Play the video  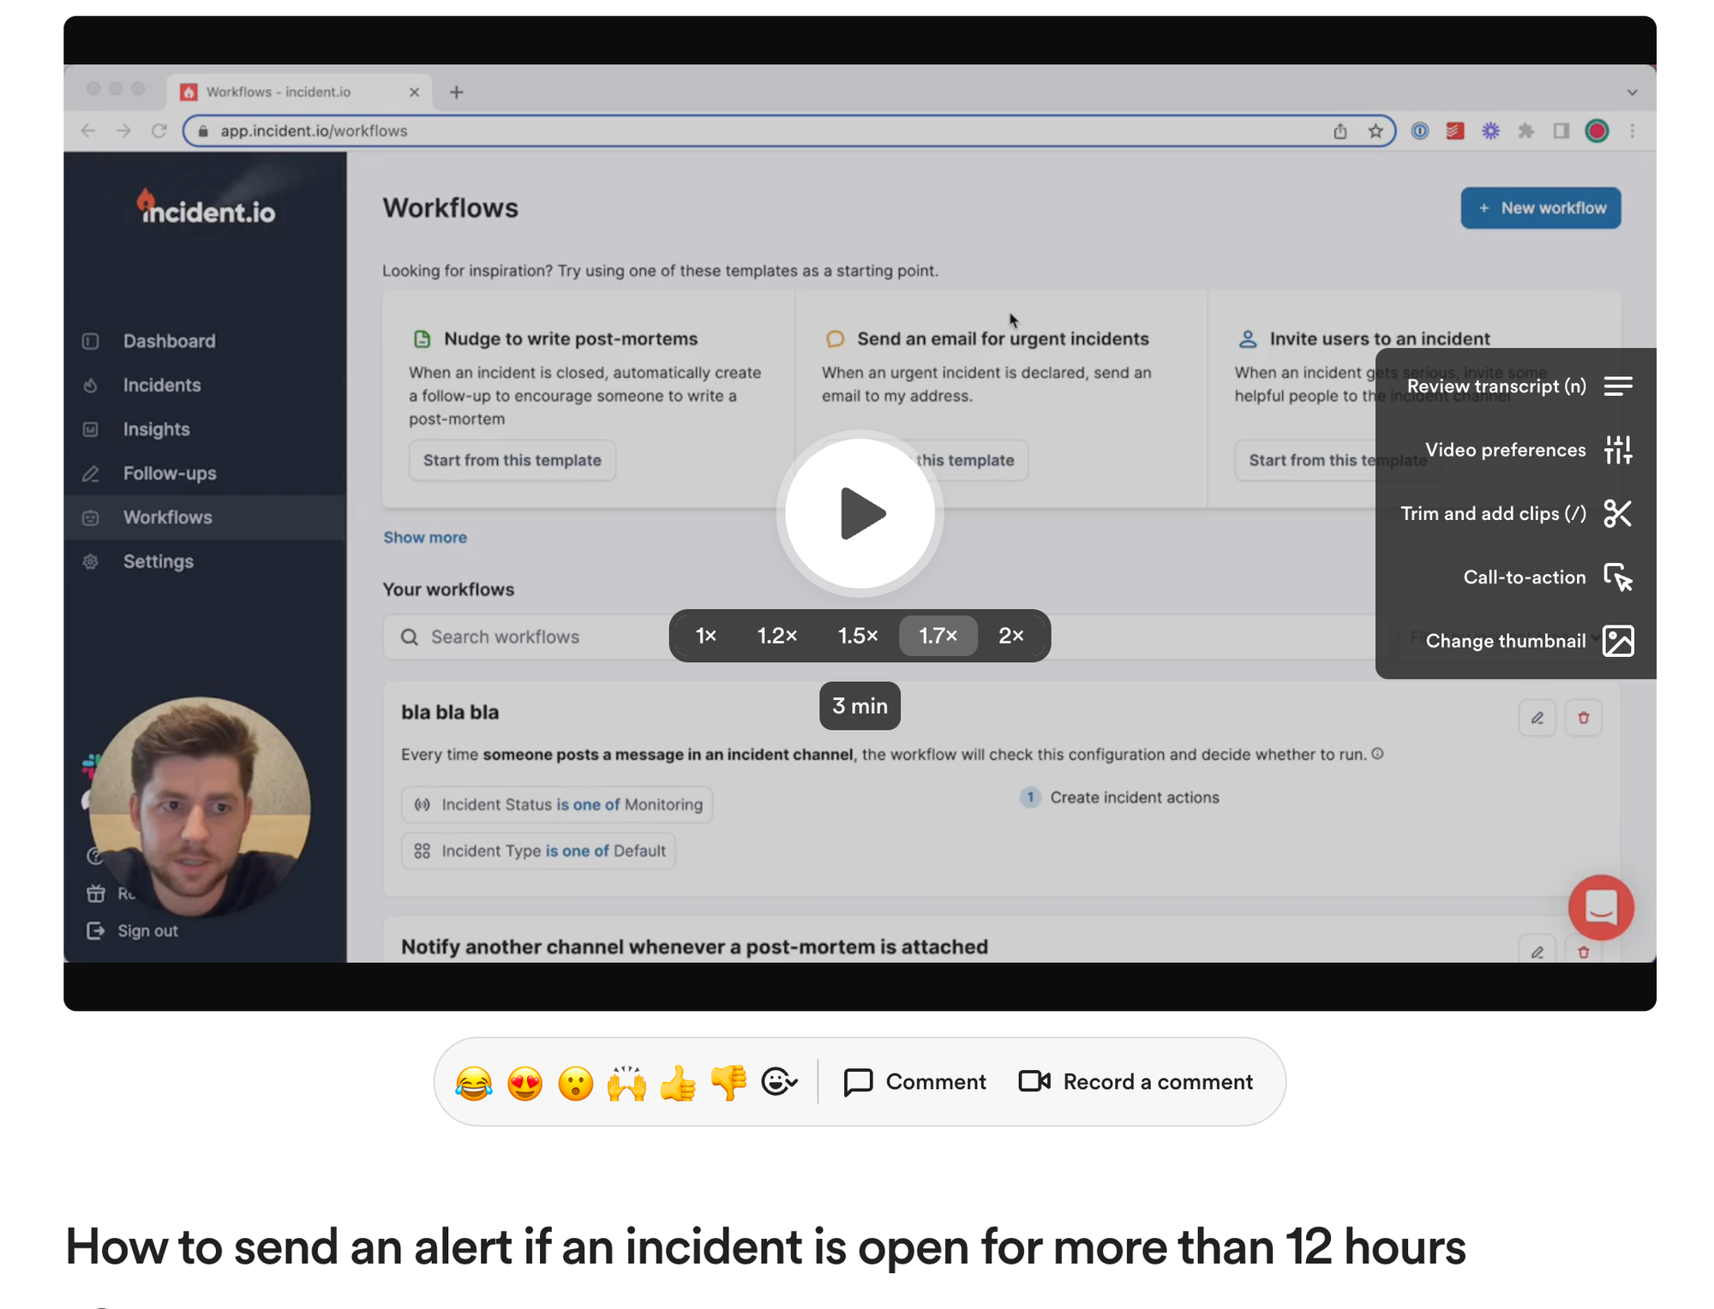[860, 514]
